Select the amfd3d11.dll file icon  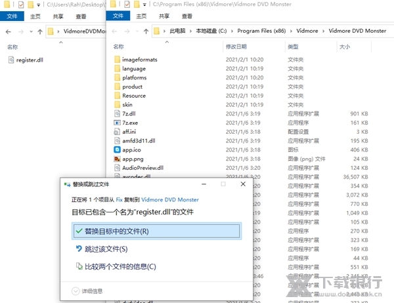pyautogui.click(x=117, y=140)
